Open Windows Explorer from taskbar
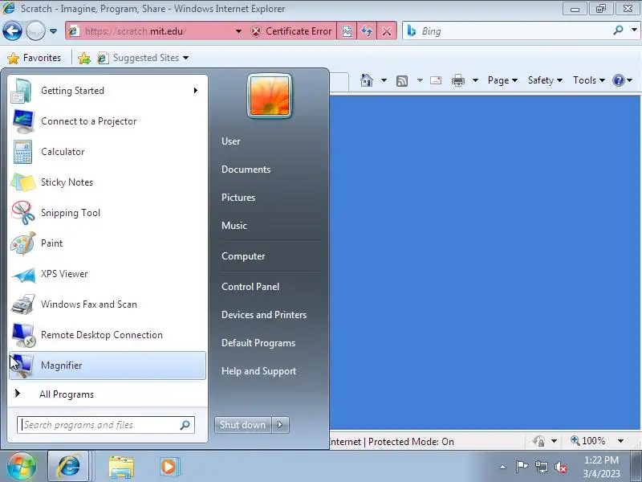The height and width of the screenshot is (482, 642). (x=121, y=467)
